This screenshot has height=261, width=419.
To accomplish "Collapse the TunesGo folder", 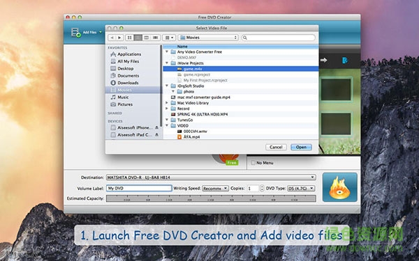I will click(167, 120).
